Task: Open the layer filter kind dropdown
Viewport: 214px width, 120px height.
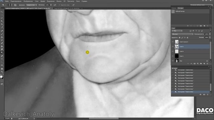Action: pos(177,31)
